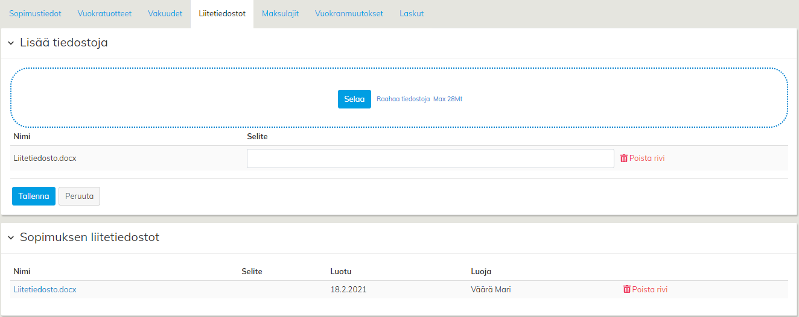Viewport: 799px width, 317px height.
Task: Focus the Selite text input field
Action: point(430,158)
